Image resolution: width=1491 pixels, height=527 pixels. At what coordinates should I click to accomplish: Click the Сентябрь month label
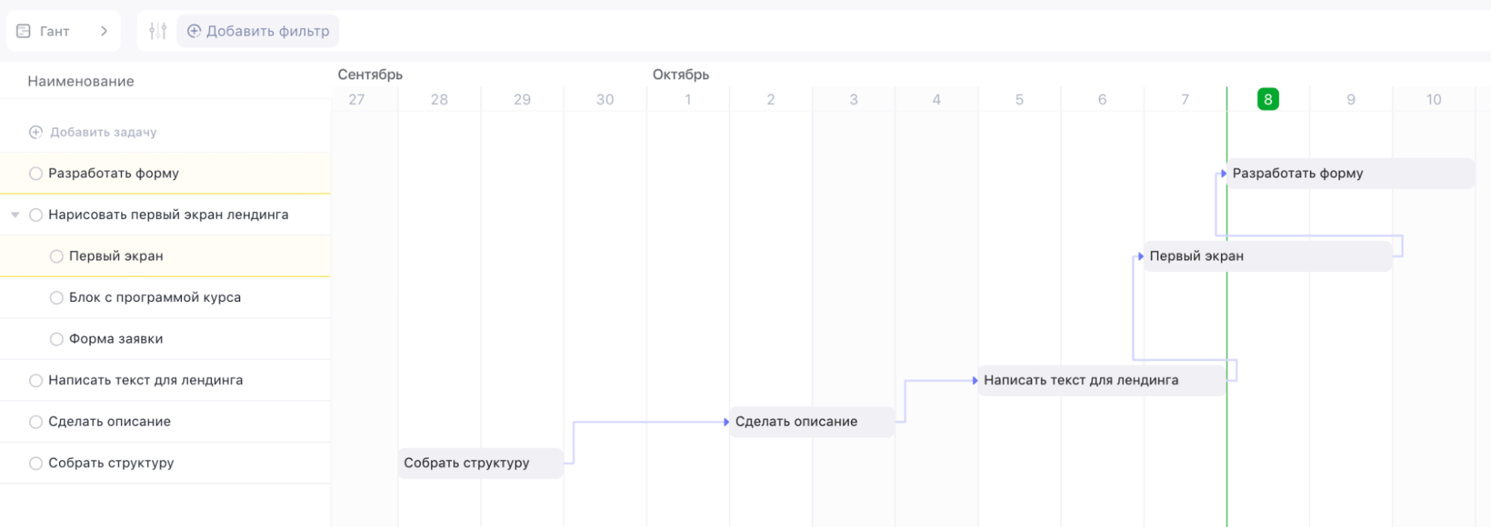(370, 75)
